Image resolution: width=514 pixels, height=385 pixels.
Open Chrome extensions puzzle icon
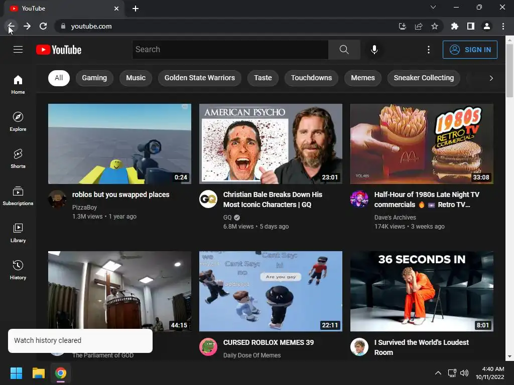coord(455,26)
